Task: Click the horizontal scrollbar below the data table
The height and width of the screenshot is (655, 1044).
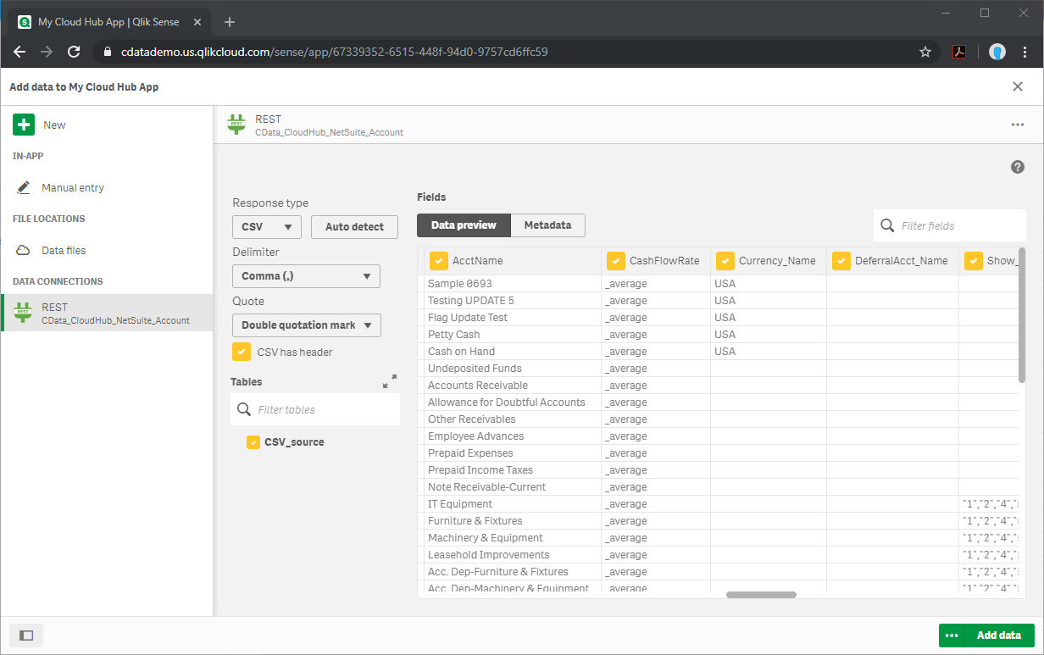Action: (x=760, y=595)
